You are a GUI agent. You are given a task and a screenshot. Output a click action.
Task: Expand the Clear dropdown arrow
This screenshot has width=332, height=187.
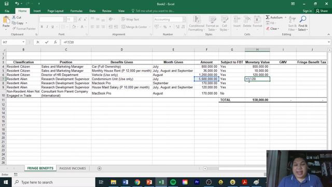pos(279,29)
